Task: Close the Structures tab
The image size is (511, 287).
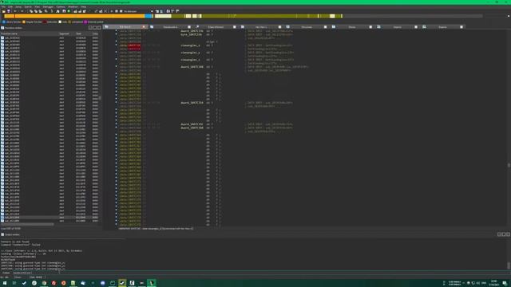Action: coord(325,27)
